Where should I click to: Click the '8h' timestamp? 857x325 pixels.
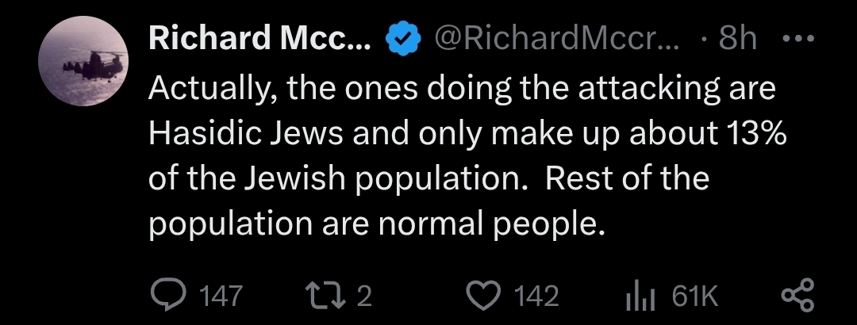tap(737, 38)
